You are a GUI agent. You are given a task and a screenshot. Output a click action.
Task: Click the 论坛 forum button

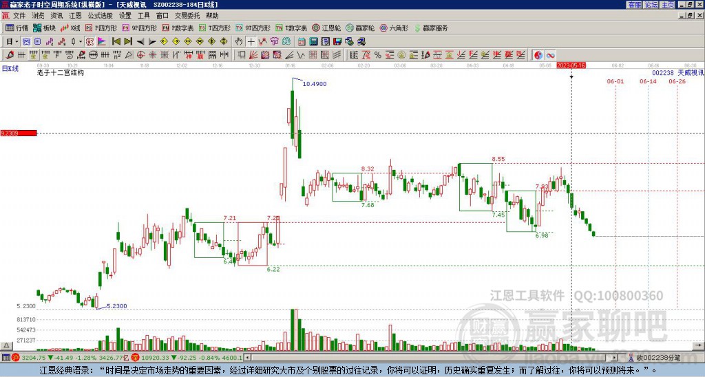pos(651,5)
